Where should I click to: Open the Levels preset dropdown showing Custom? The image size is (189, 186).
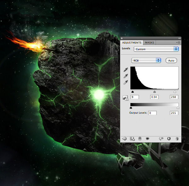point(156,49)
